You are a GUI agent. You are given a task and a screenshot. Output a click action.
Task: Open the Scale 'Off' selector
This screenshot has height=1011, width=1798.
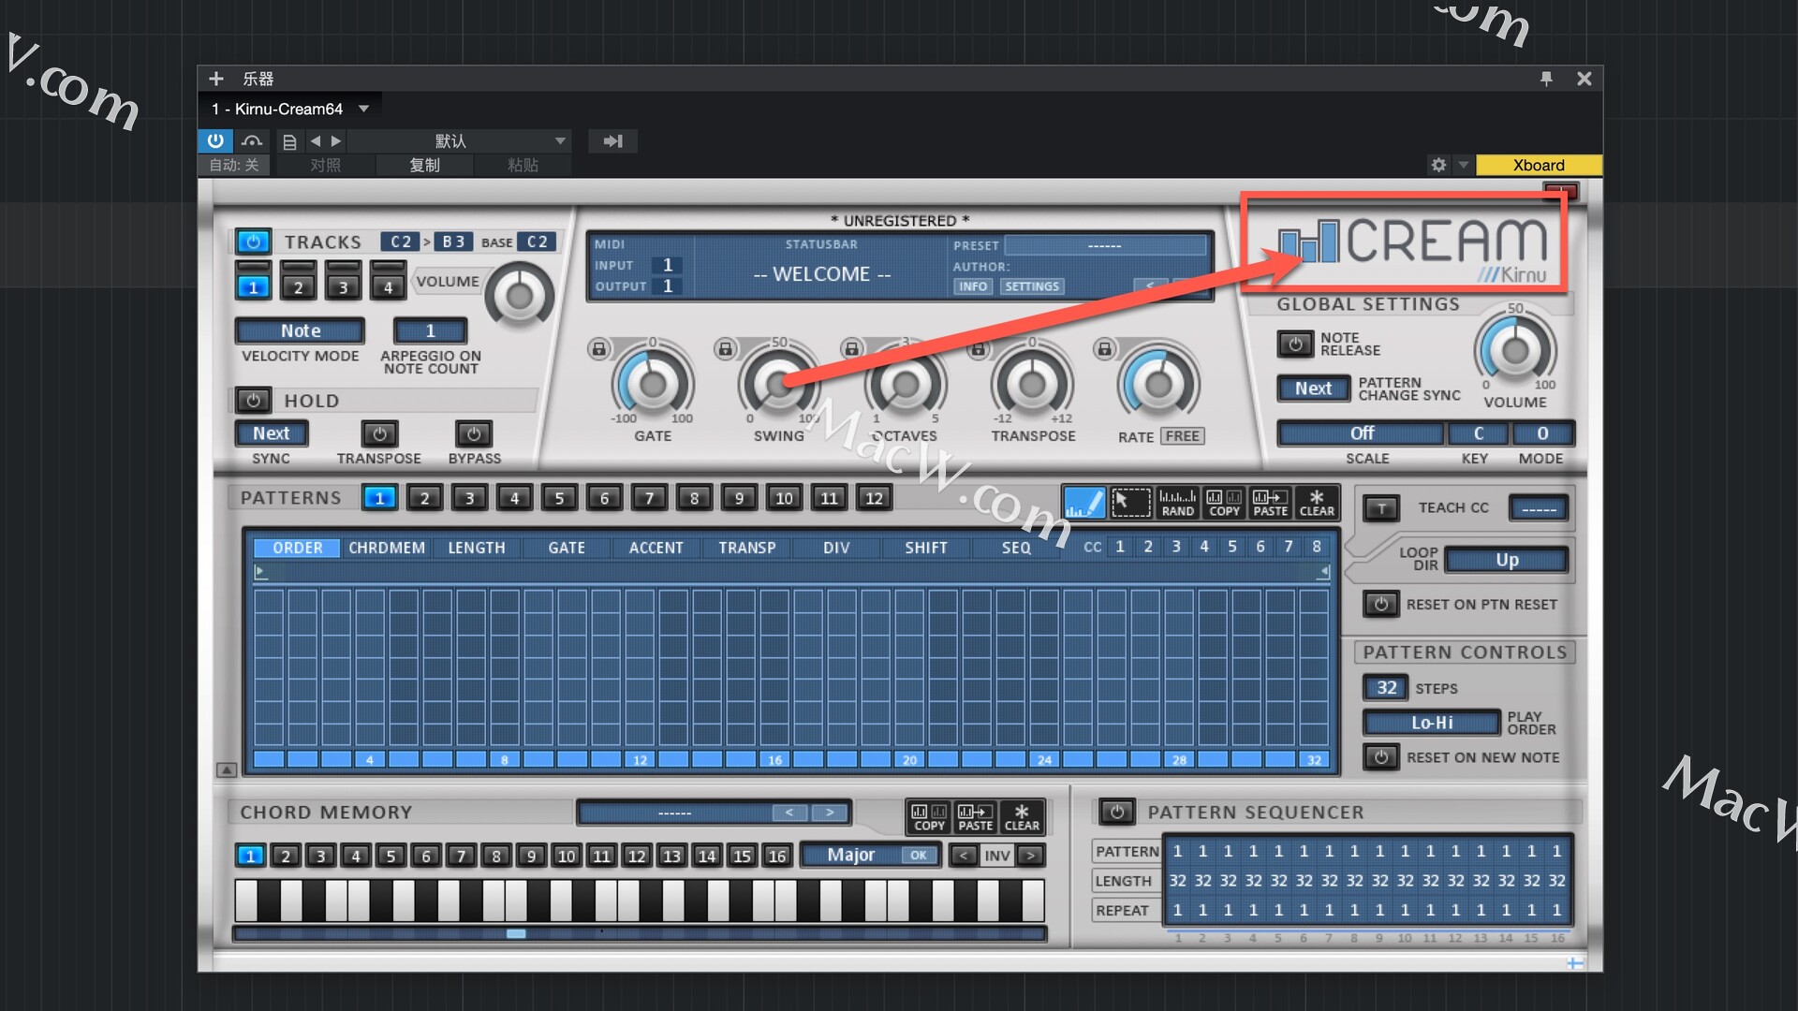point(1362,433)
